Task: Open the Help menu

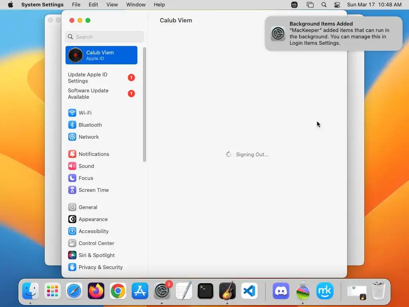Action: coord(159,5)
